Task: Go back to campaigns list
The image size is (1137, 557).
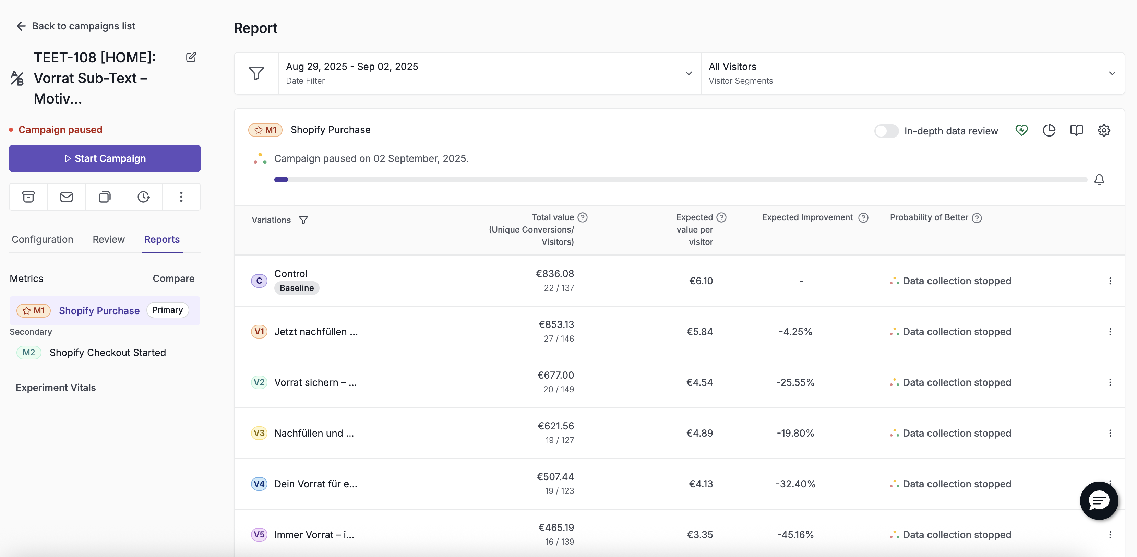Action: click(x=75, y=26)
